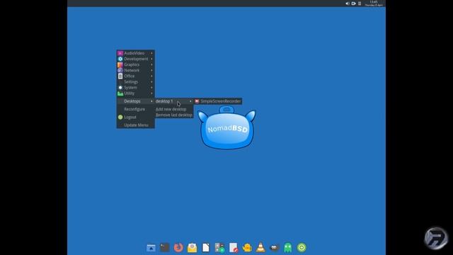The image size is (453, 255).
Task: Open the System submenu
Action: tap(135, 88)
